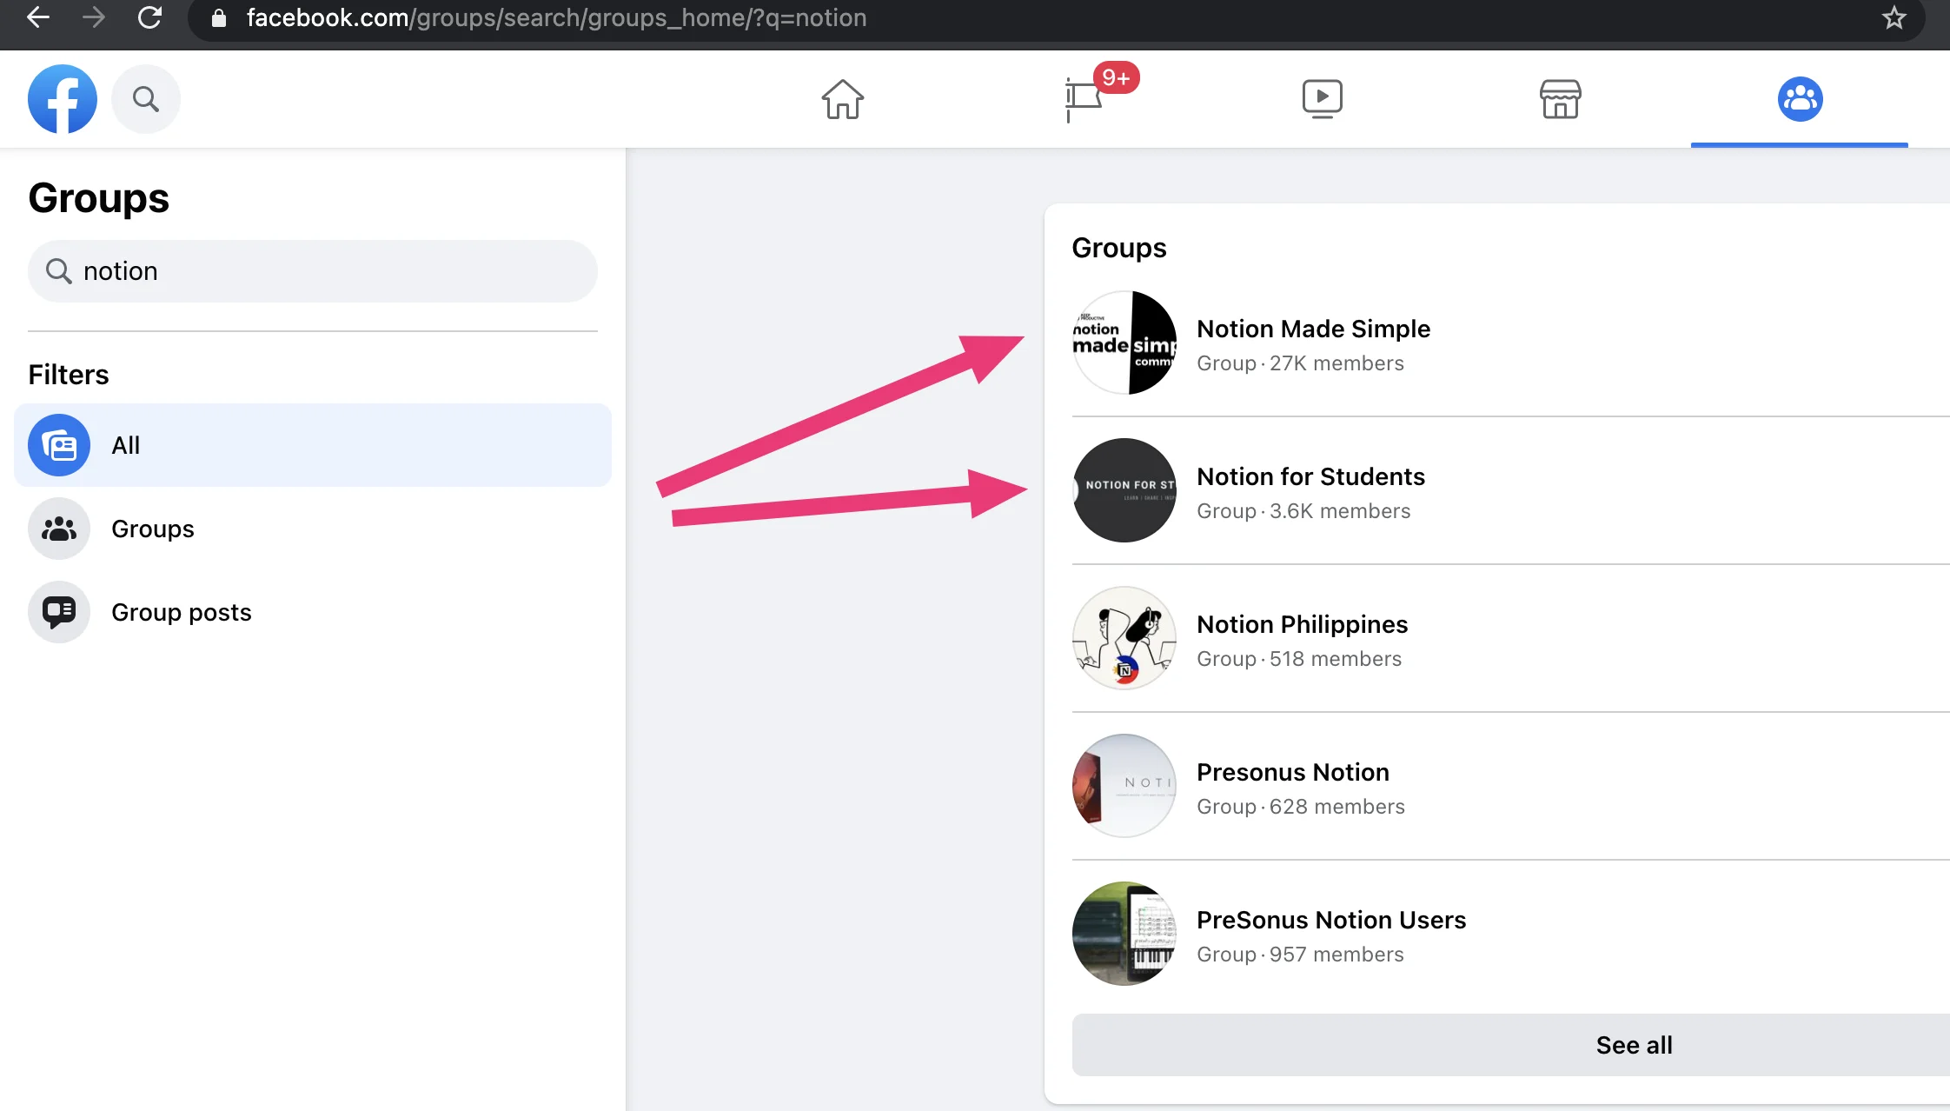1950x1111 pixels.
Task: Open the Notion Made Simple group
Action: (1312, 329)
